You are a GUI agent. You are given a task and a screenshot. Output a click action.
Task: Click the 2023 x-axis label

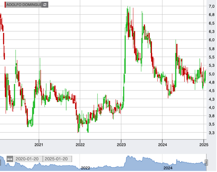pos(121,145)
